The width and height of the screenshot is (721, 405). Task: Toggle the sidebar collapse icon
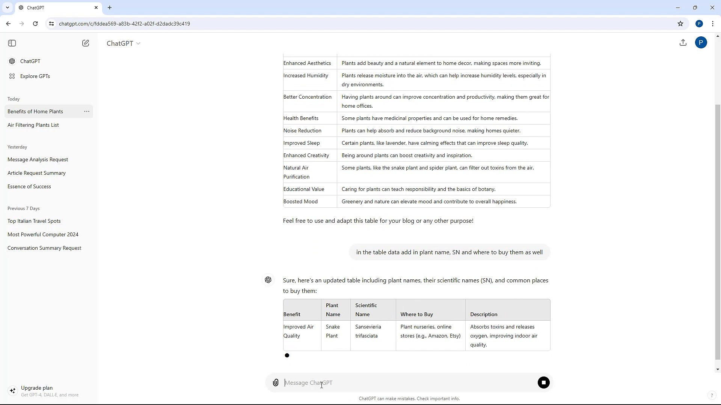click(x=12, y=43)
